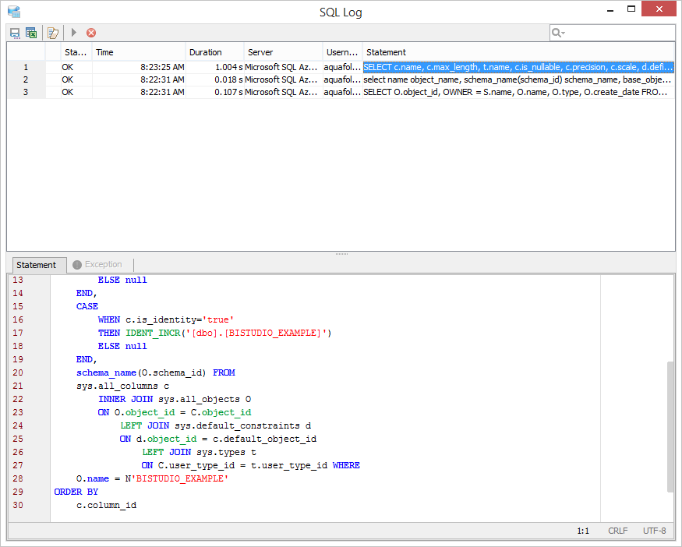Click the splitter grip between panes
The height and width of the screenshot is (547, 682).
coord(341,254)
